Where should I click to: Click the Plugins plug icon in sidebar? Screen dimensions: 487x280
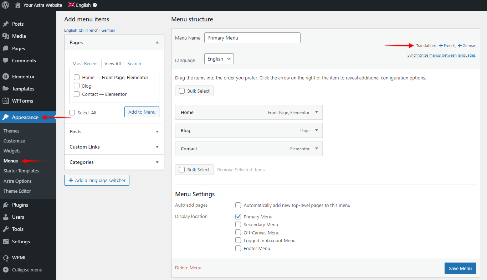coord(6,205)
